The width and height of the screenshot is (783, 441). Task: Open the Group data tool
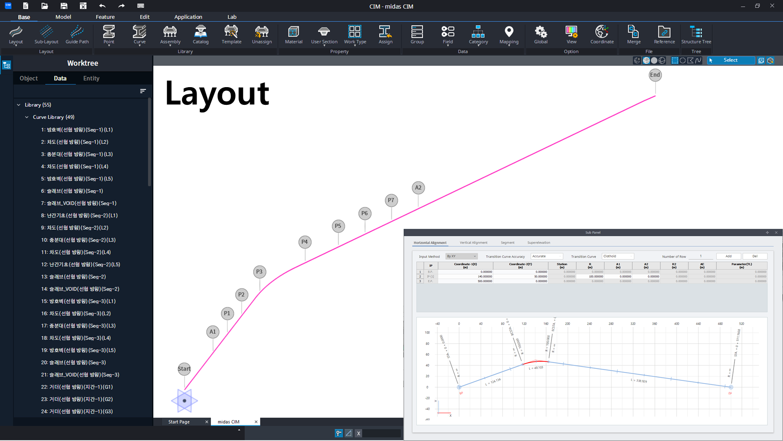point(417,35)
